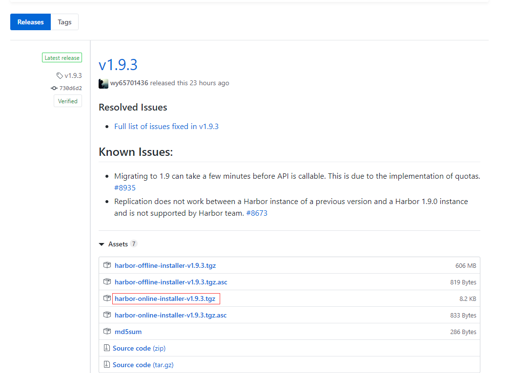Viewport: 516px width, 373px height.
Task: Click the commit icon beside 730d6d2
Action: pos(54,88)
